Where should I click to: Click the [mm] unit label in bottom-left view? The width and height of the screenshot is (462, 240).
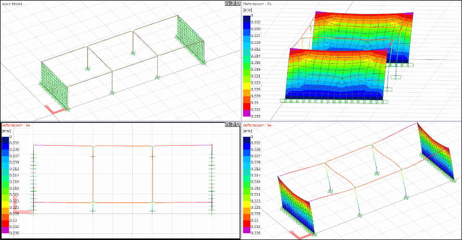tap(7, 131)
